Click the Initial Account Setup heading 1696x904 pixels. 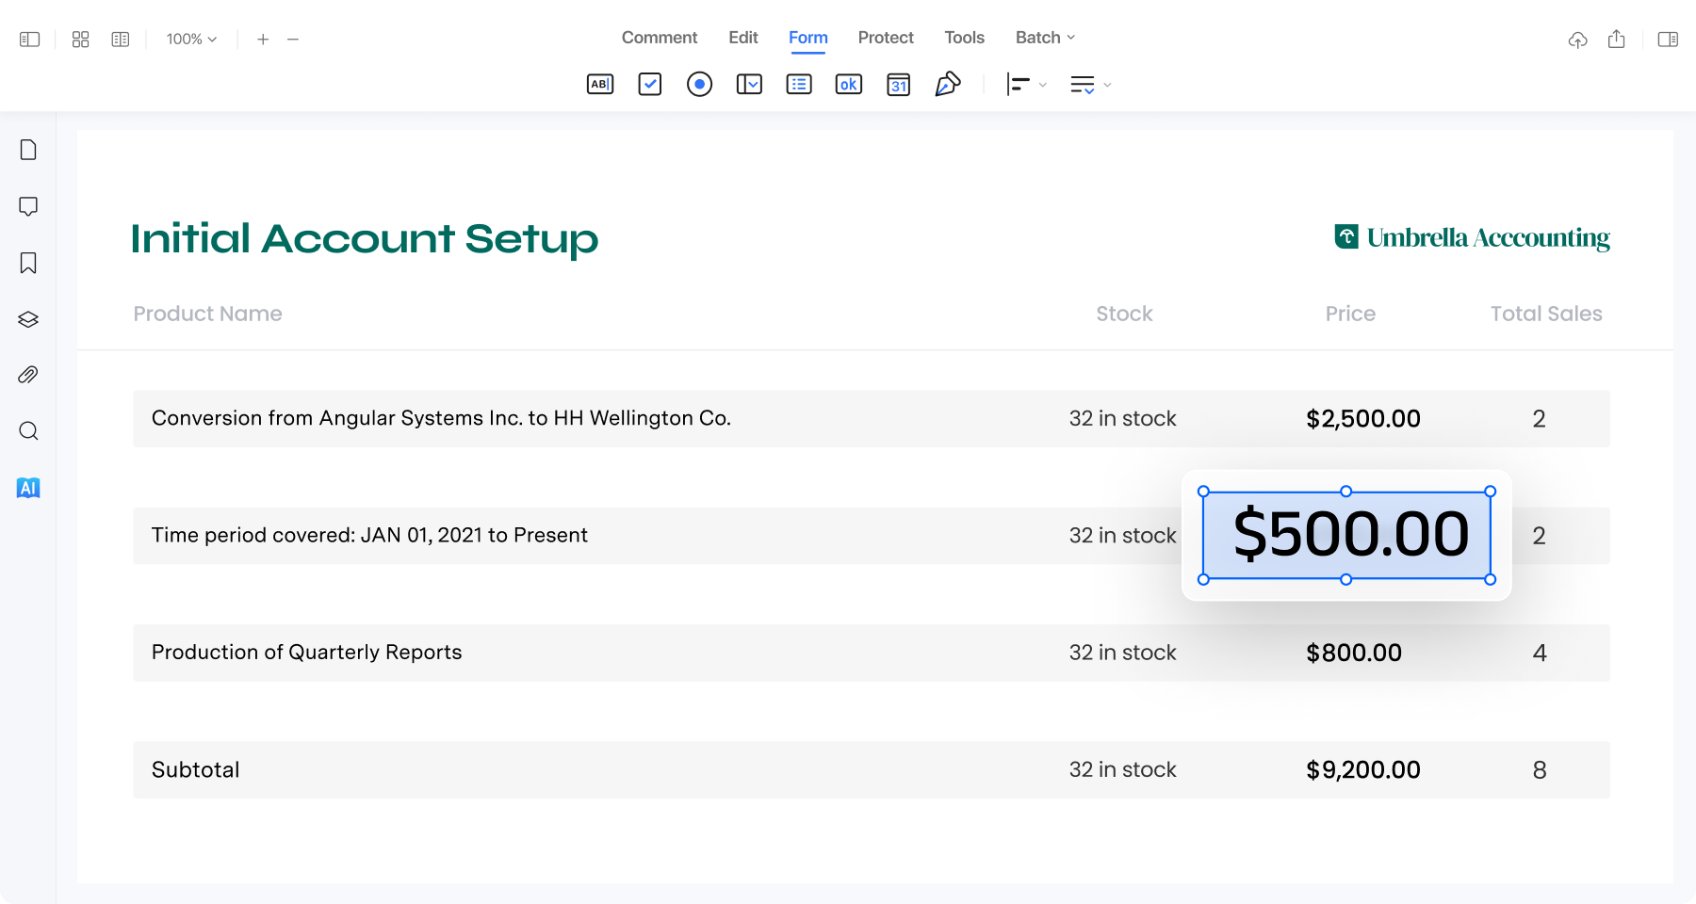[x=365, y=238]
